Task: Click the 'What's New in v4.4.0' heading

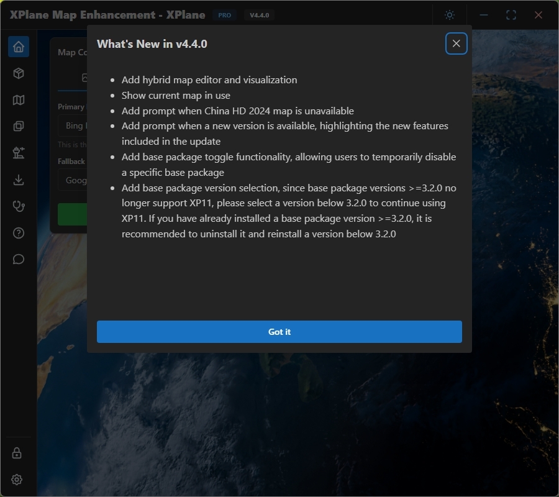Action: pyautogui.click(x=152, y=44)
